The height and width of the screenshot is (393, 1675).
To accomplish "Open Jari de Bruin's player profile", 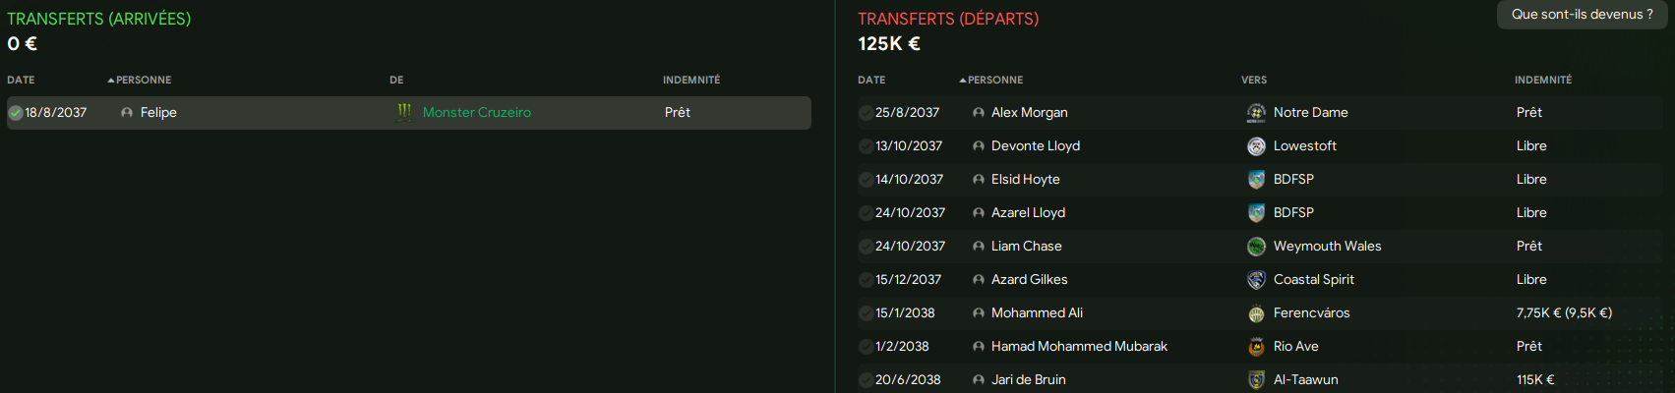I will click(1029, 380).
